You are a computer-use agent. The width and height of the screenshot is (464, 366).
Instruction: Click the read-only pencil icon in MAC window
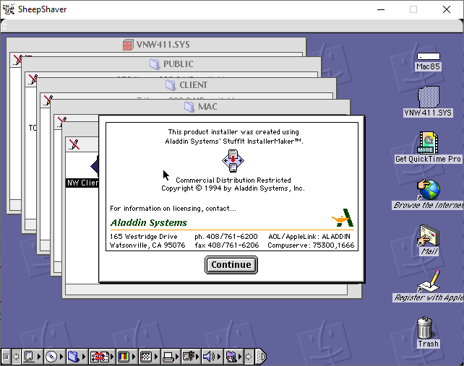[61, 121]
